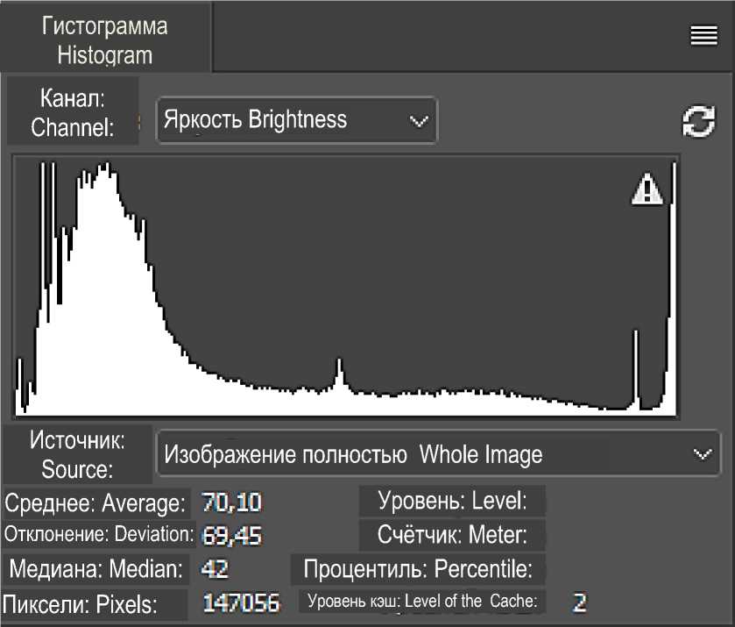This screenshot has width=735, height=627.
Task: Click the Average value 70,10
Action: pos(231,503)
